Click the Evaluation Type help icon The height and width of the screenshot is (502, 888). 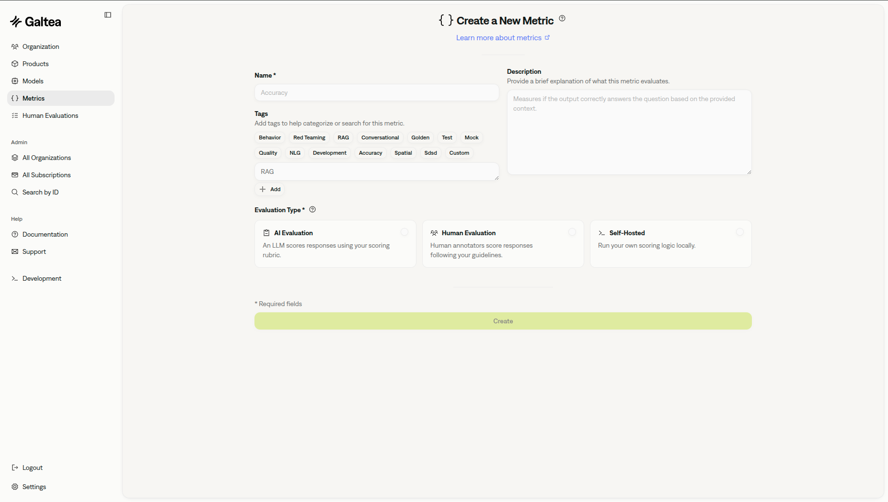[x=312, y=209]
